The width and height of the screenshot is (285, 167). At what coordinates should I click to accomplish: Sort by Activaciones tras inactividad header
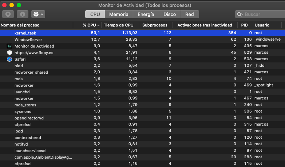(205, 25)
